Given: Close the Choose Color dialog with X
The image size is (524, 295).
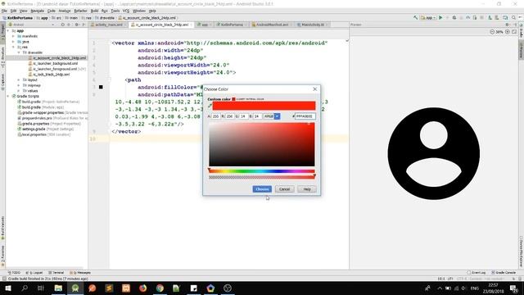Looking at the screenshot, I should click(314, 89).
